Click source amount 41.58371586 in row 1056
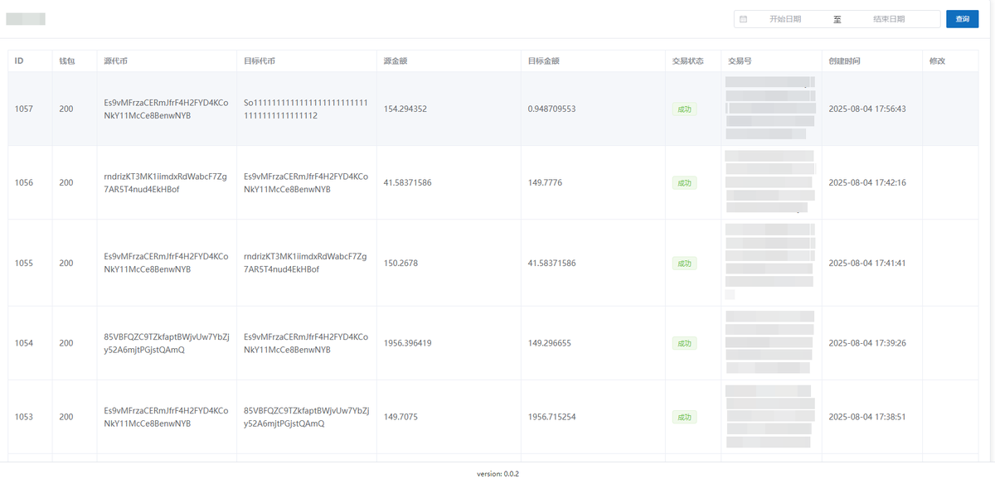The width and height of the screenshot is (995, 479). click(x=408, y=182)
